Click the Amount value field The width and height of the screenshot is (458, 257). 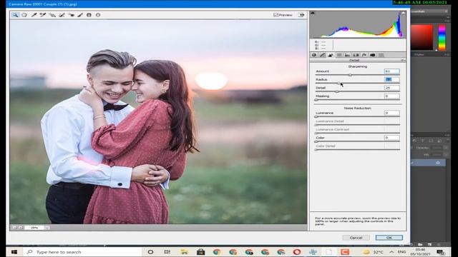391,71
